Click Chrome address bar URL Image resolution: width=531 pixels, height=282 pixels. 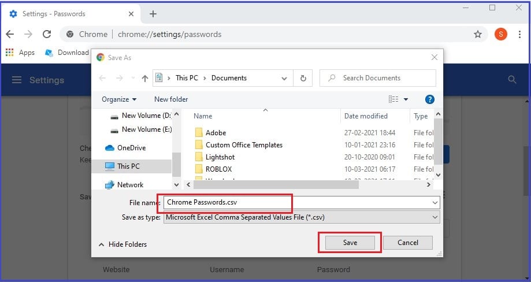(x=170, y=34)
